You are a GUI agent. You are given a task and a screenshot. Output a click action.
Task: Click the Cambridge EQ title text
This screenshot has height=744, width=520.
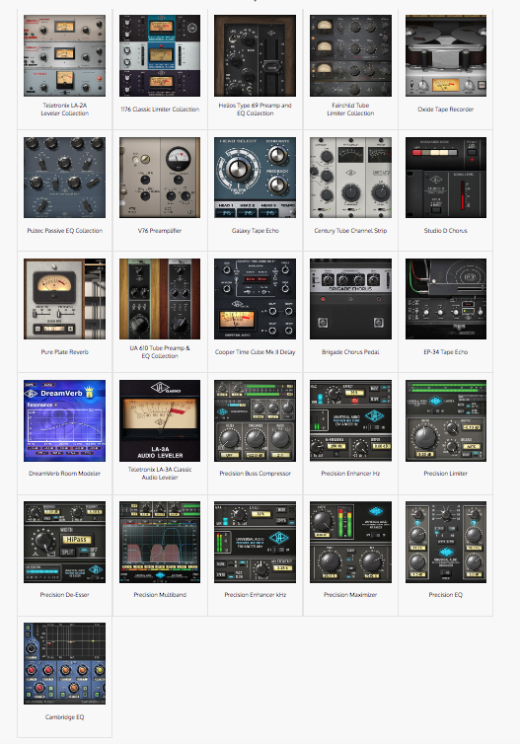click(x=64, y=717)
